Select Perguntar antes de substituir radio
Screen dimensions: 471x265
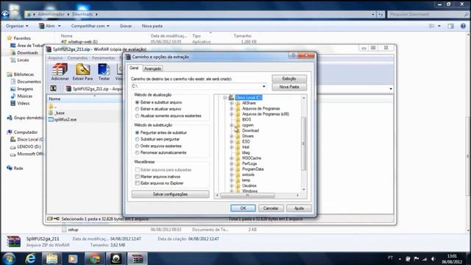point(137,132)
